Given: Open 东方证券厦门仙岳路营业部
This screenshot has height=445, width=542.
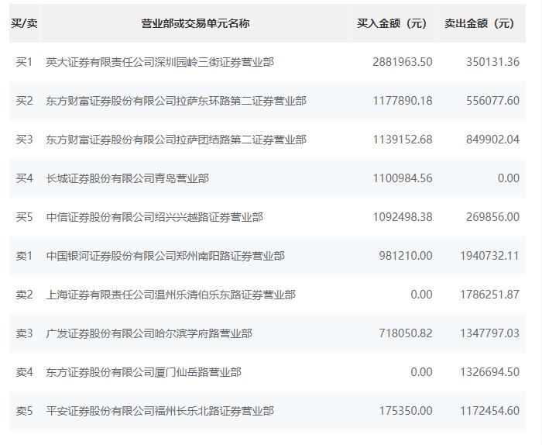Looking at the screenshot, I should [144, 372].
